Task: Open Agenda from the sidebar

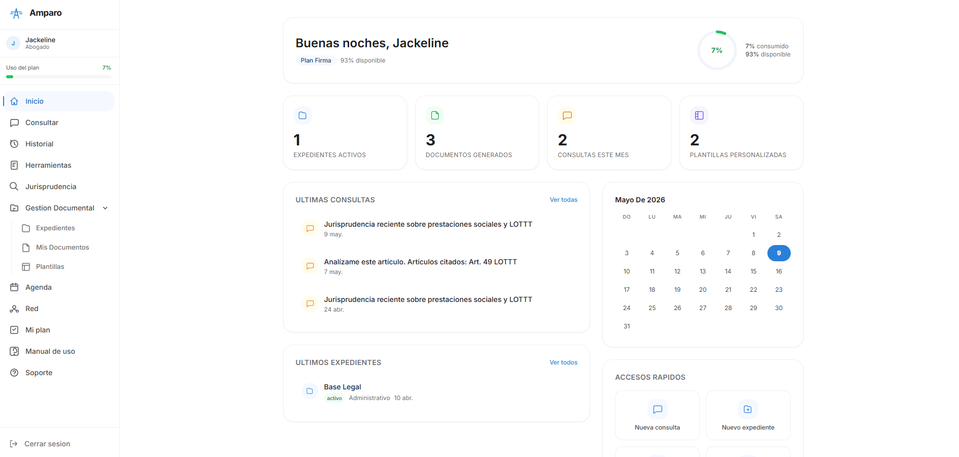Action: tap(59, 287)
